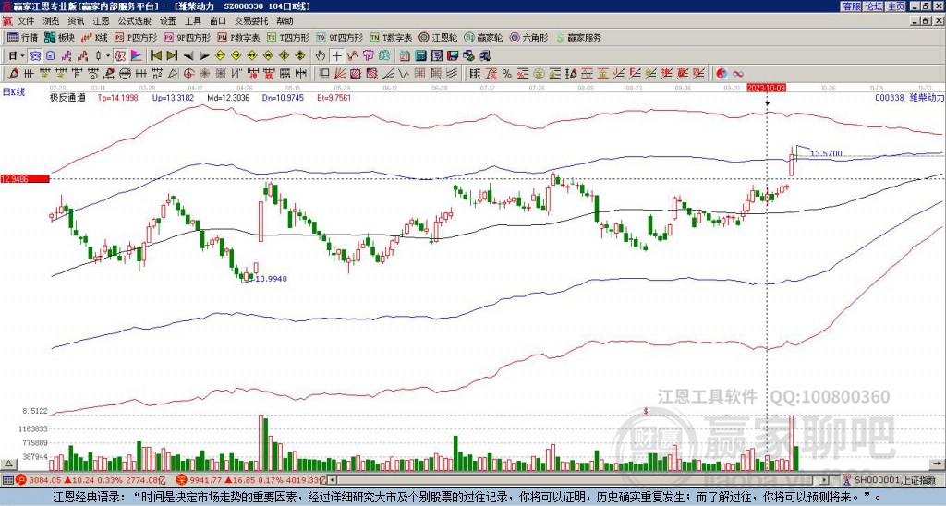Open the 行情 quotes view
Screen dimensions: 946x506
pyautogui.click(x=22, y=37)
